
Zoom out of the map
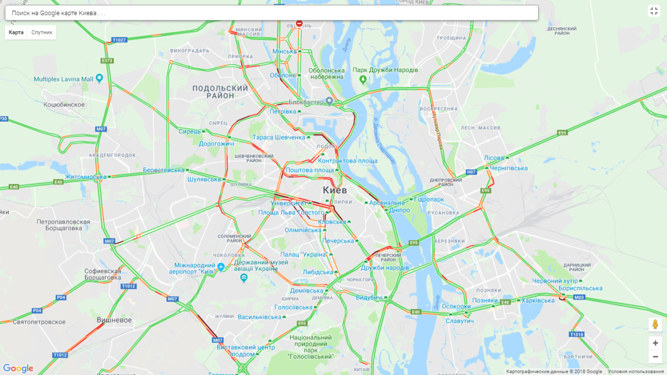[655, 357]
